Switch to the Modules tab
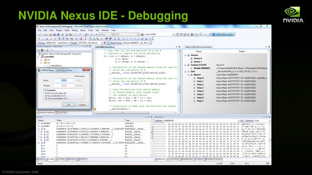 click(71, 159)
